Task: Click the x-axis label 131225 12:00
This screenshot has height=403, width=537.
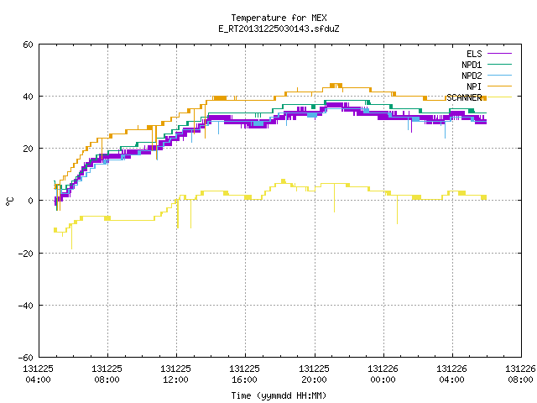Action: point(175,374)
